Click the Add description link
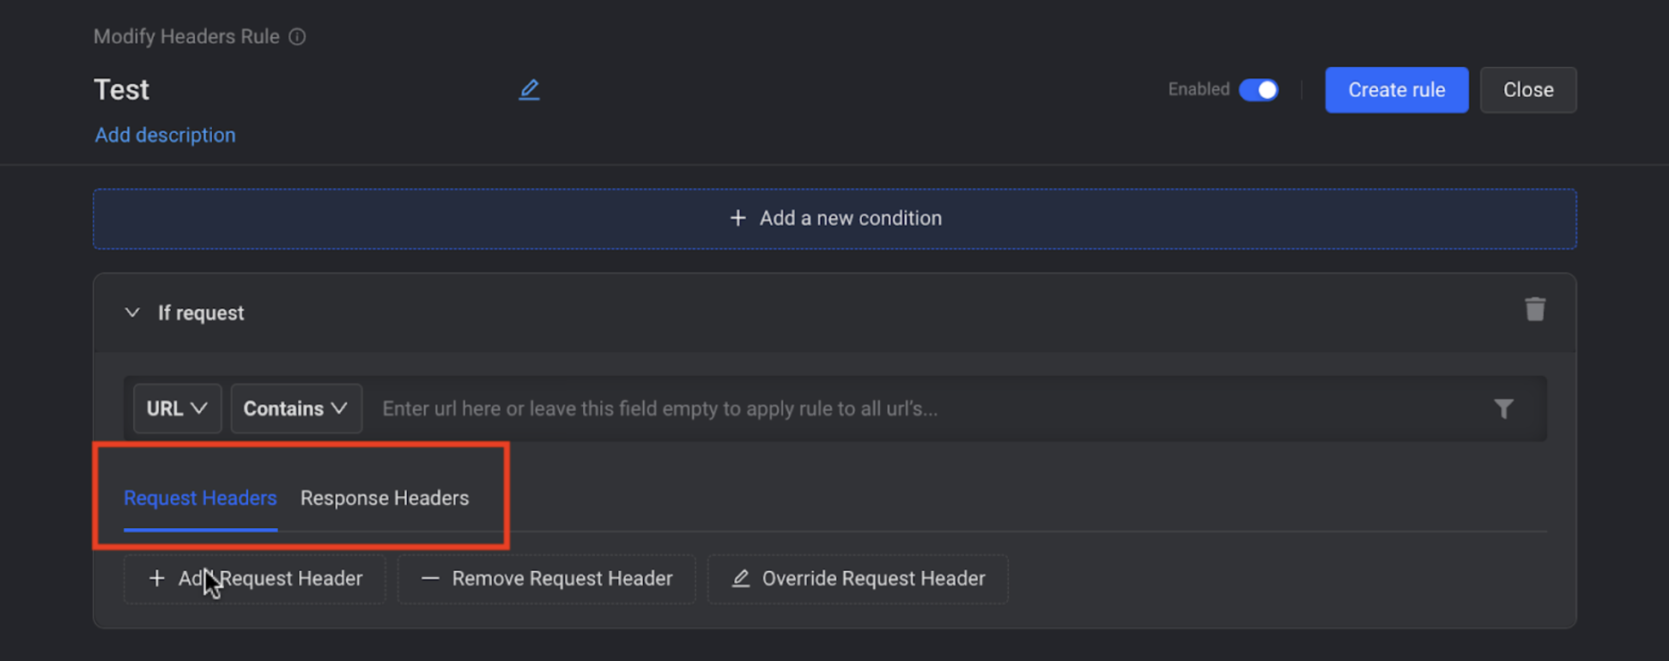Screen dimensions: 1669x661 [165, 135]
